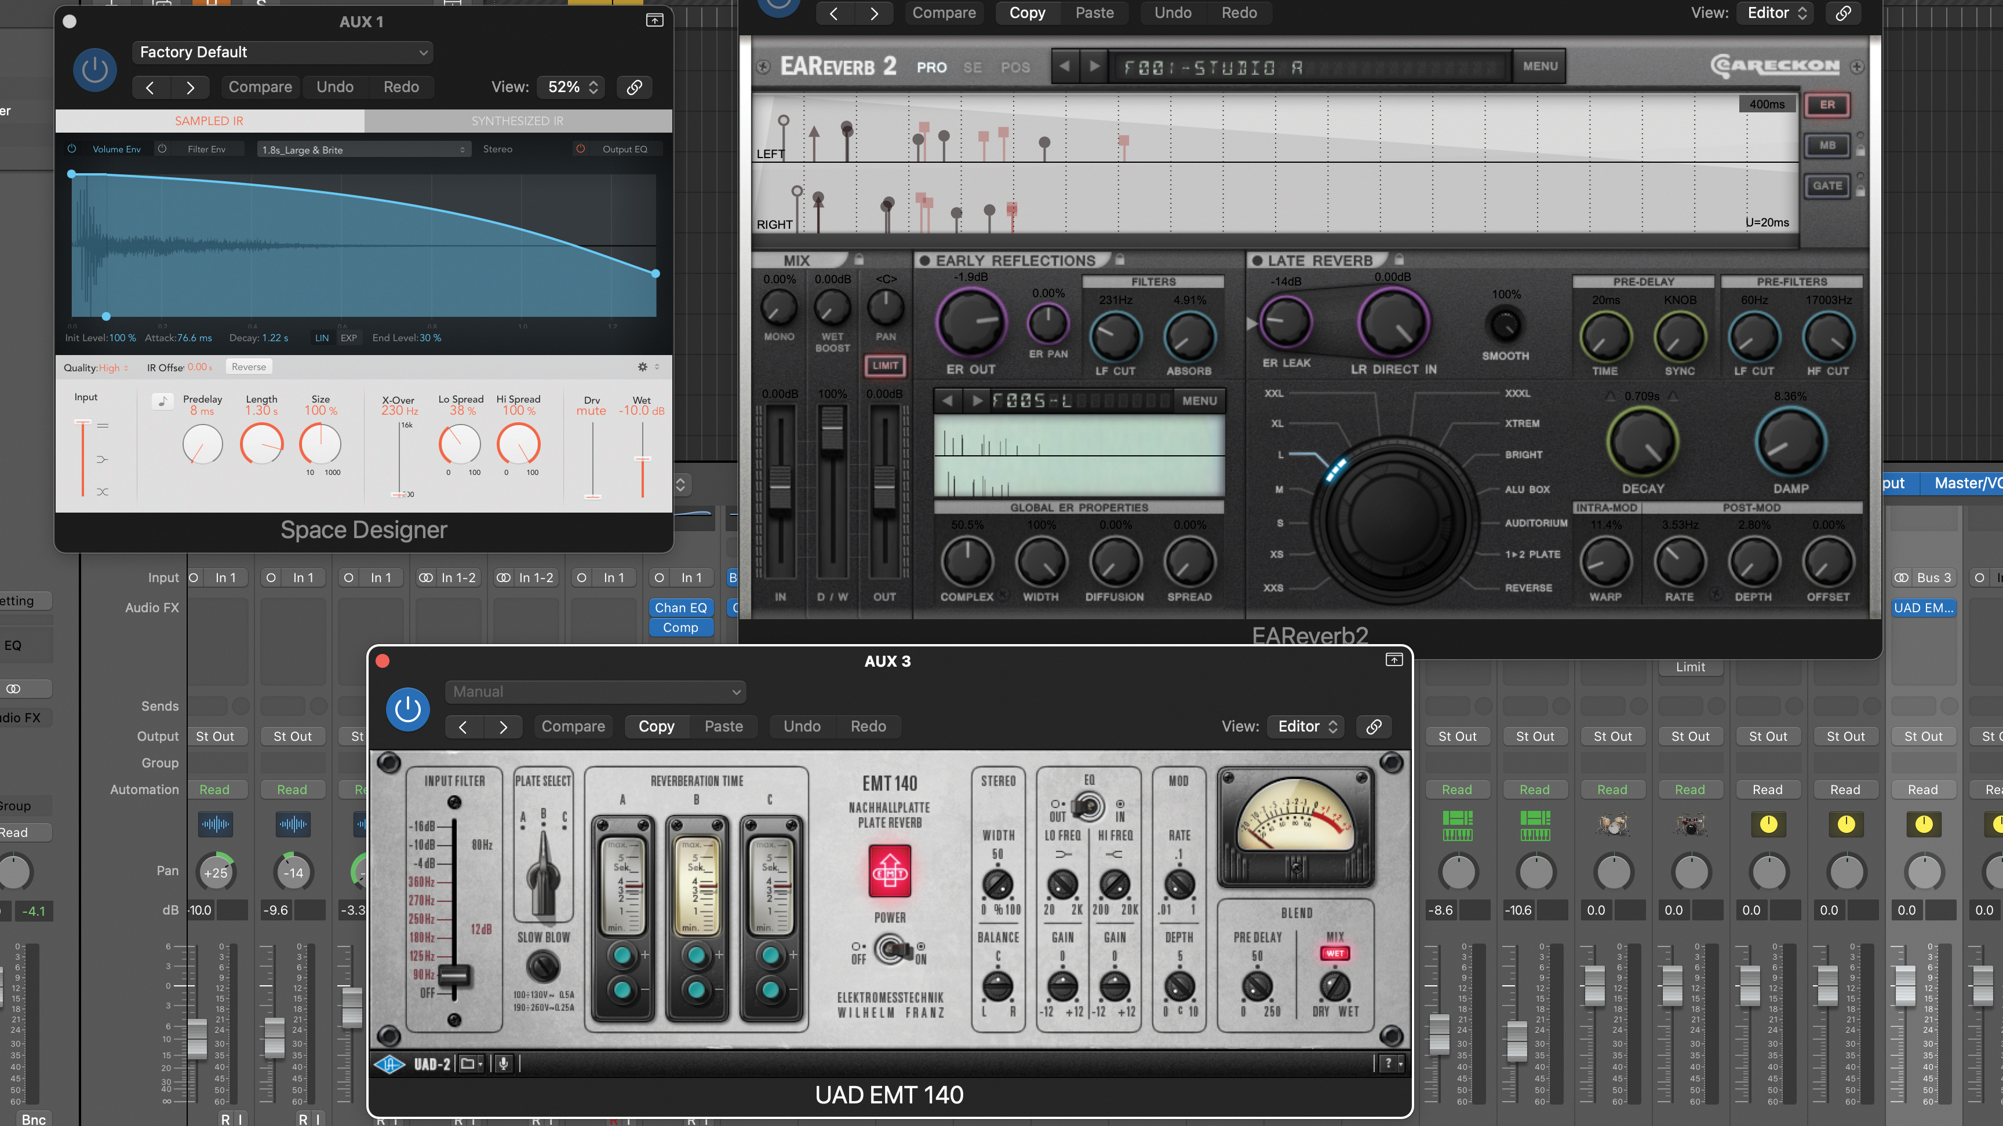Click next early reflections pattern arrow
Image resolution: width=2003 pixels, height=1126 pixels.
[977, 400]
